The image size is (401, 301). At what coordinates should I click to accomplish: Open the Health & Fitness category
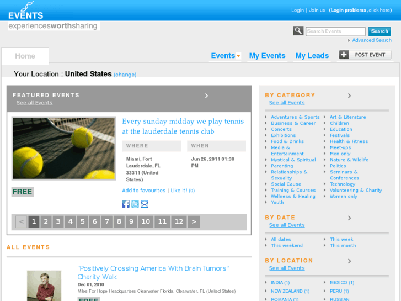349,141
